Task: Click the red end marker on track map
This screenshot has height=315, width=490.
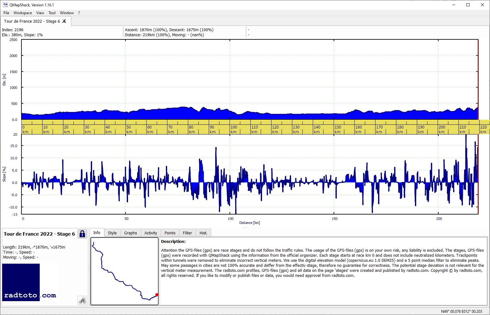Action: click(x=157, y=295)
